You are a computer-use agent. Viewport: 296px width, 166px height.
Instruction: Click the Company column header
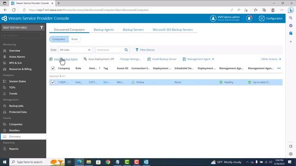64,68
